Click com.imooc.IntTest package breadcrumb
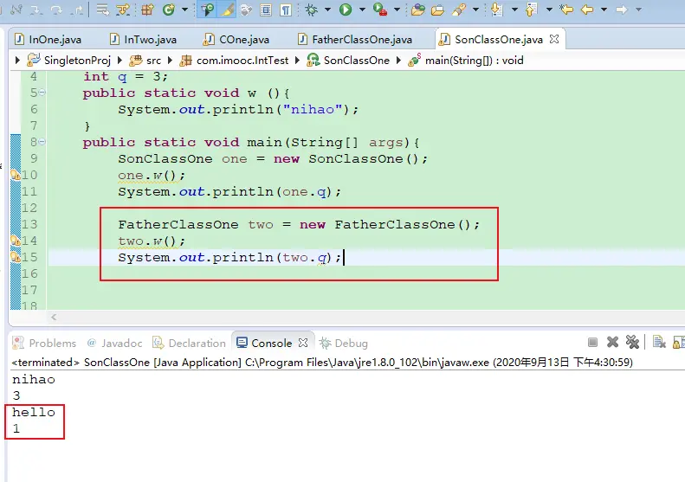This screenshot has height=482, width=685. (247, 61)
